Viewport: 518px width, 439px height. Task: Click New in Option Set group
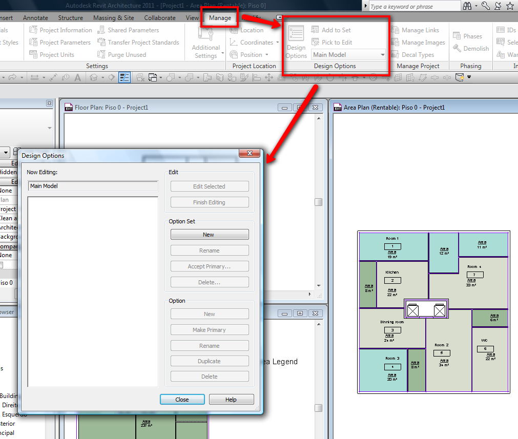point(210,235)
